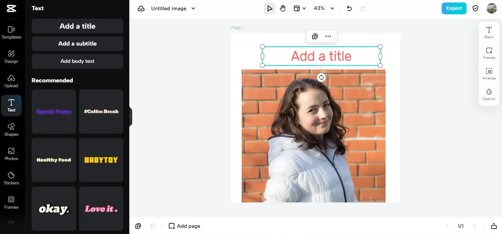Select the pointer select tool

click(270, 8)
